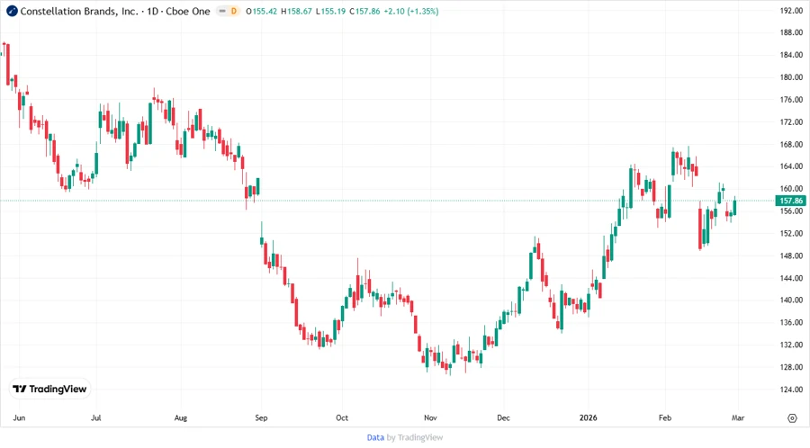
Task: Click the 148.00 price scale value
Action: [791, 255]
